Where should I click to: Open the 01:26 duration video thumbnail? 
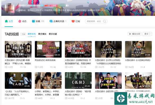tap(48, 80)
